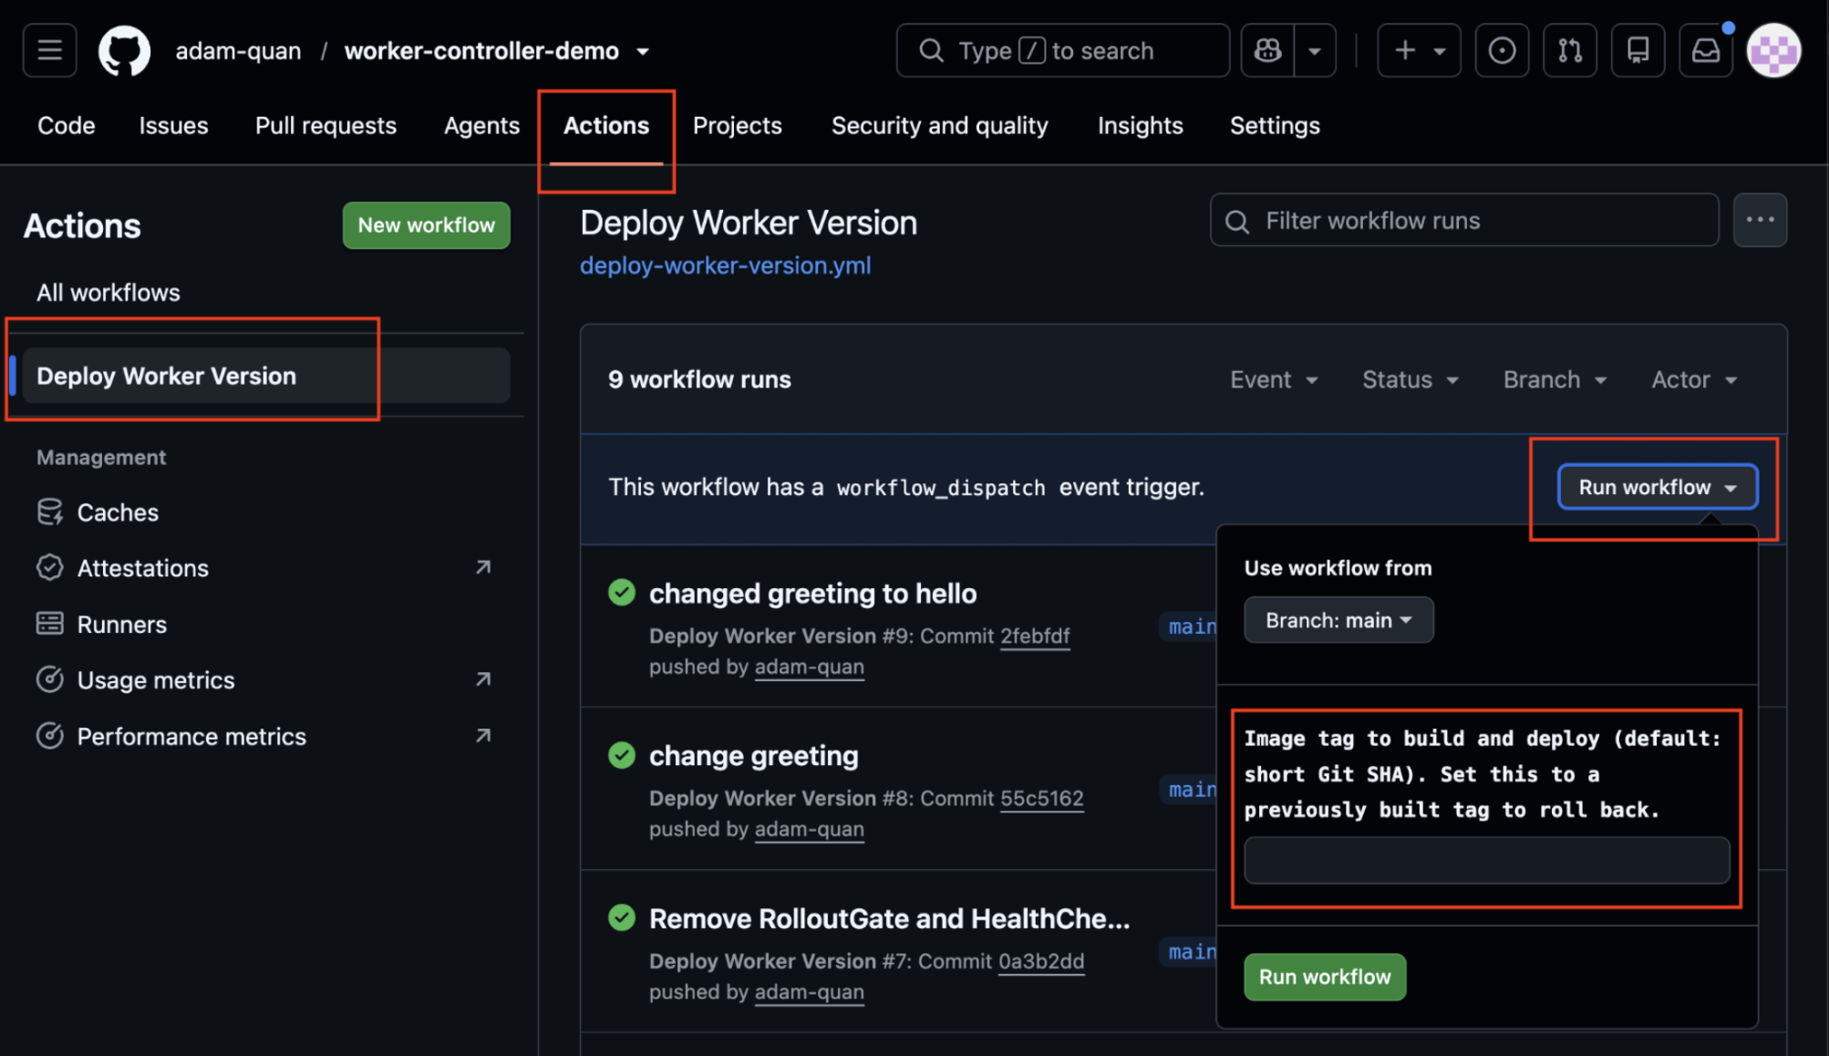The width and height of the screenshot is (1829, 1056).
Task: Select All workflows in sidebar
Action: [x=108, y=293]
